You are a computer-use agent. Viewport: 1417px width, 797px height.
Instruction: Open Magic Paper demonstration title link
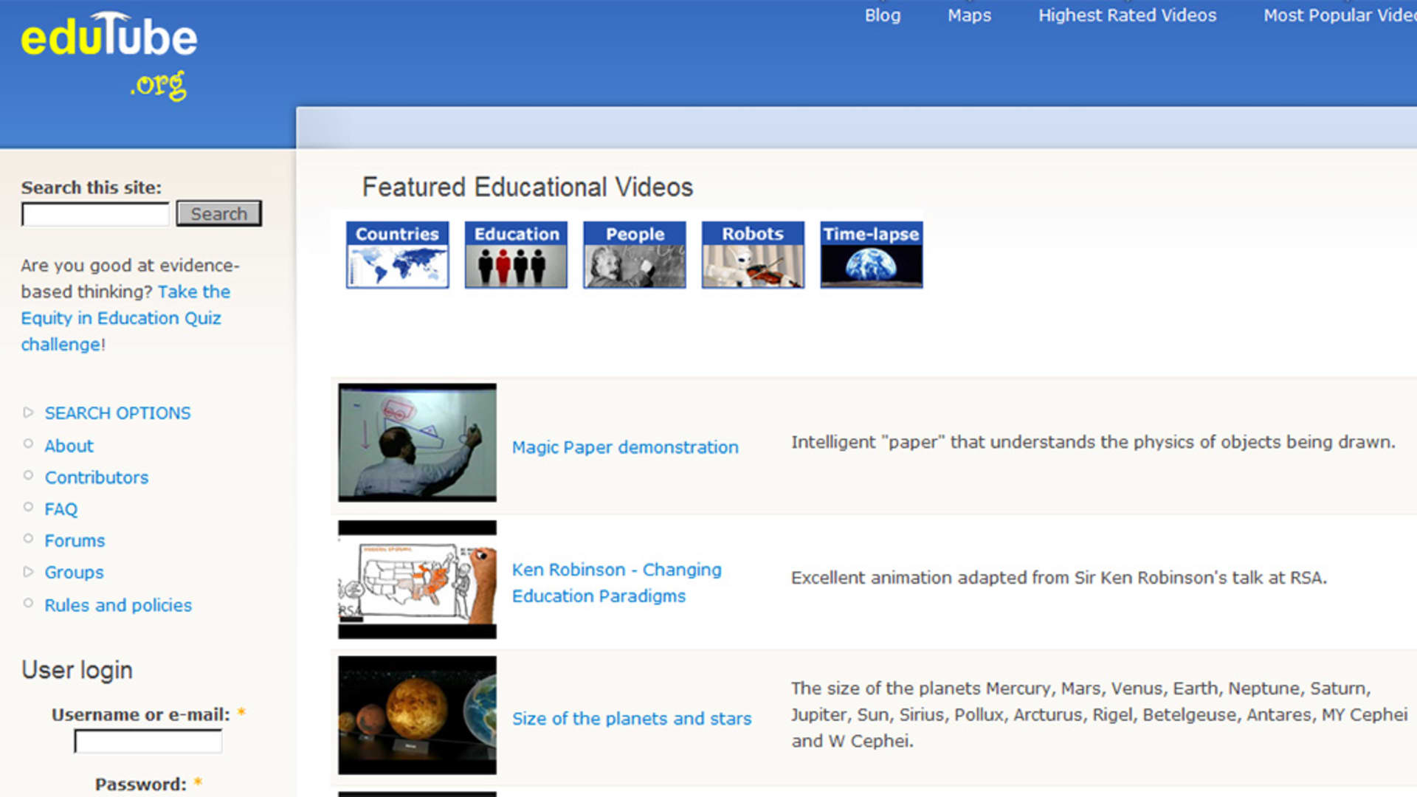[625, 447]
